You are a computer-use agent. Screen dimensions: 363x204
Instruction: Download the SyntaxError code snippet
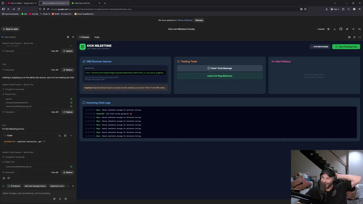[60, 135]
